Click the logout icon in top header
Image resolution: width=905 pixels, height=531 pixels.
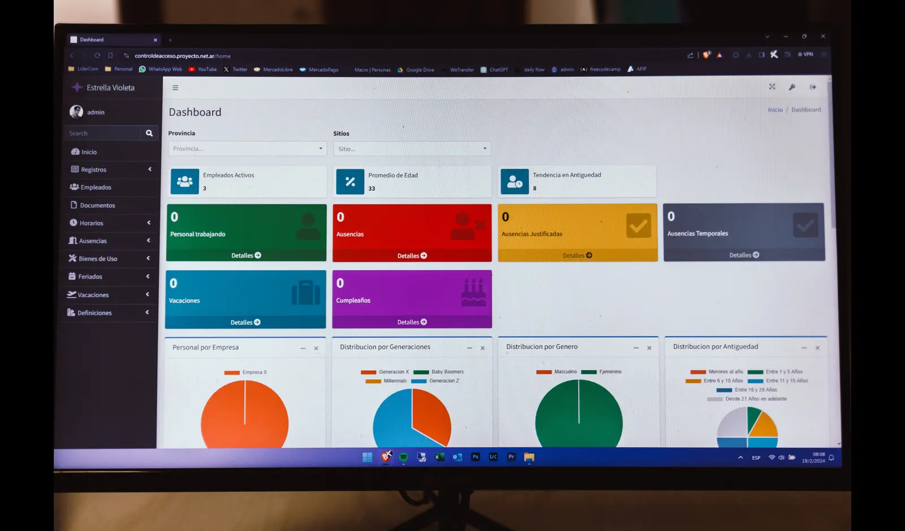tap(813, 87)
